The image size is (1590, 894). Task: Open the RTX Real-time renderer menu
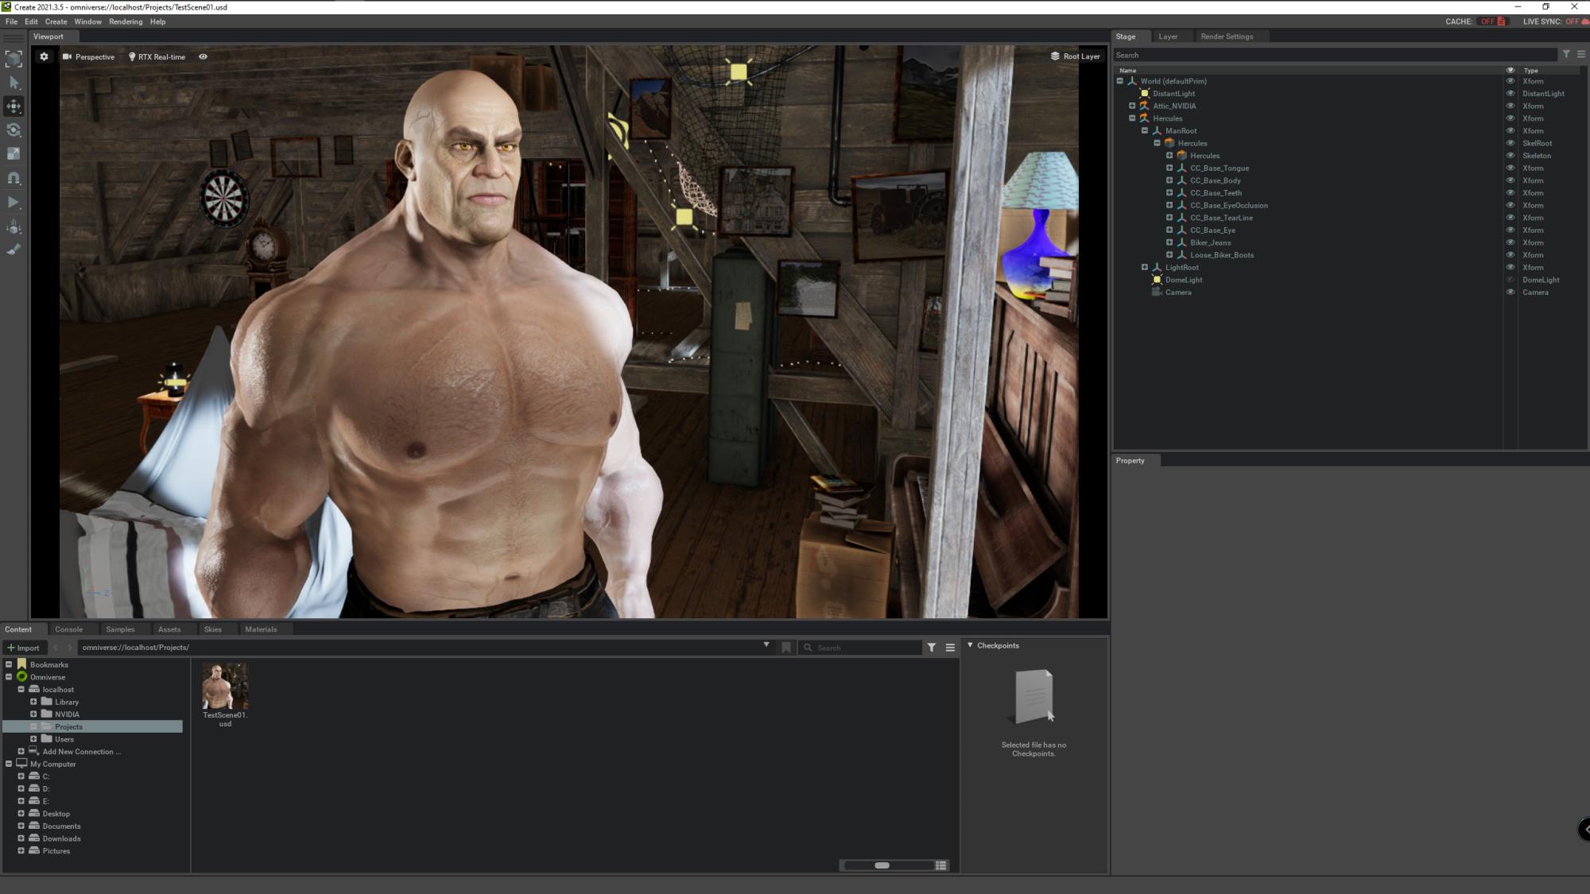click(x=157, y=56)
